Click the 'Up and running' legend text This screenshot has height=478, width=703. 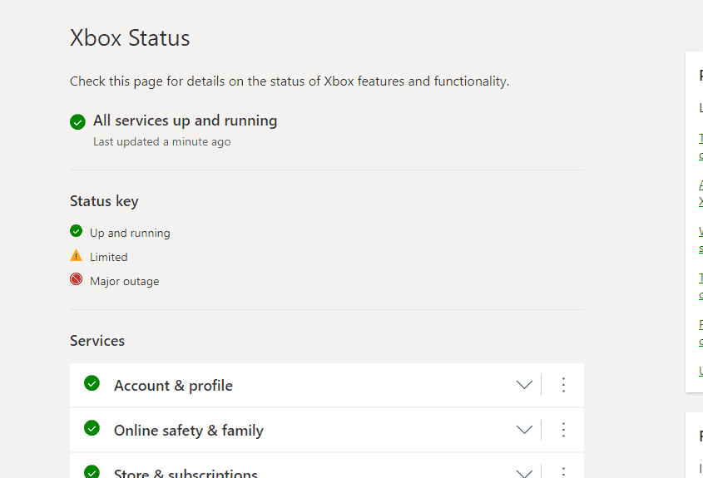(130, 233)
